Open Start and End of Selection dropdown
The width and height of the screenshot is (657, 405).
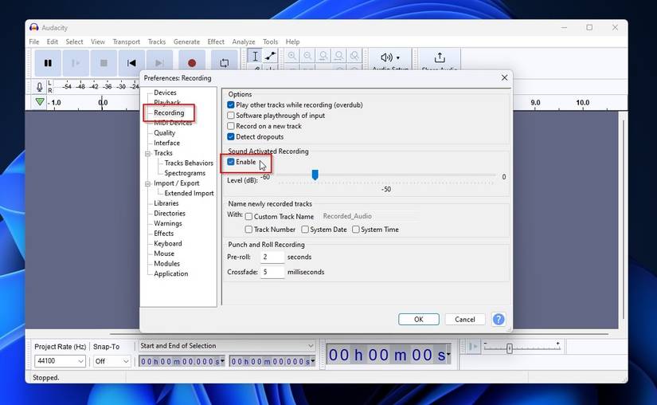pos(227,346)
